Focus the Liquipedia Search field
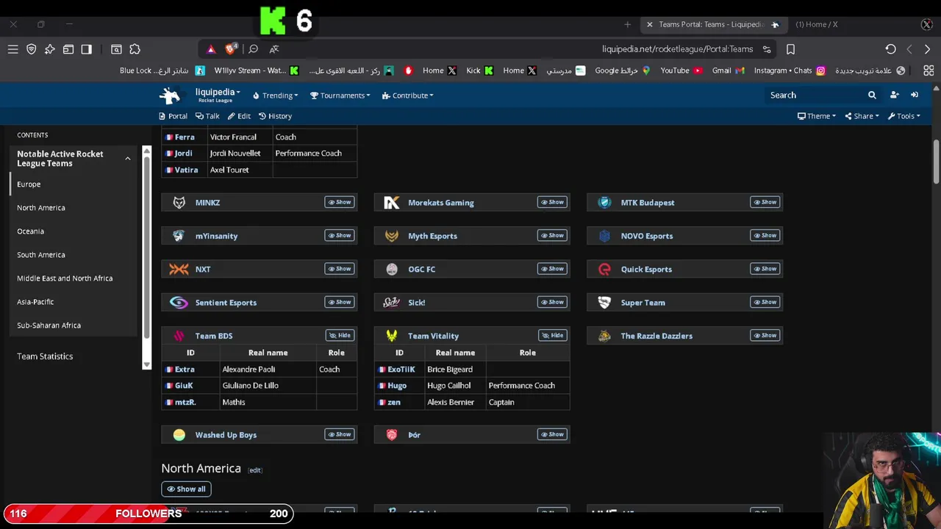 click(816, 95)
